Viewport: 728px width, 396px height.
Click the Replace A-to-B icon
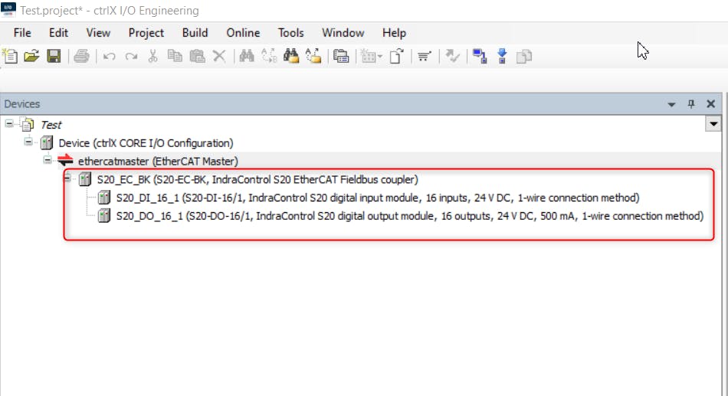[269, 57]
